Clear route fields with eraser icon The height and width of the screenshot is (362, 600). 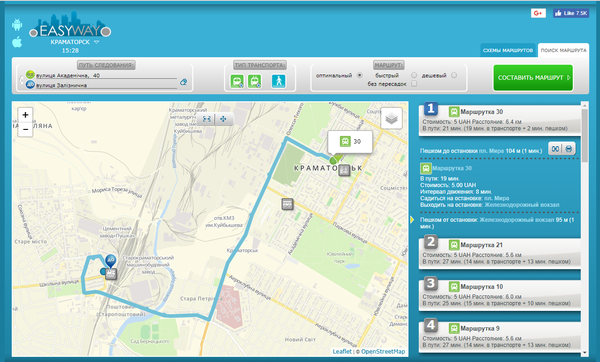[x=184, y=82]
